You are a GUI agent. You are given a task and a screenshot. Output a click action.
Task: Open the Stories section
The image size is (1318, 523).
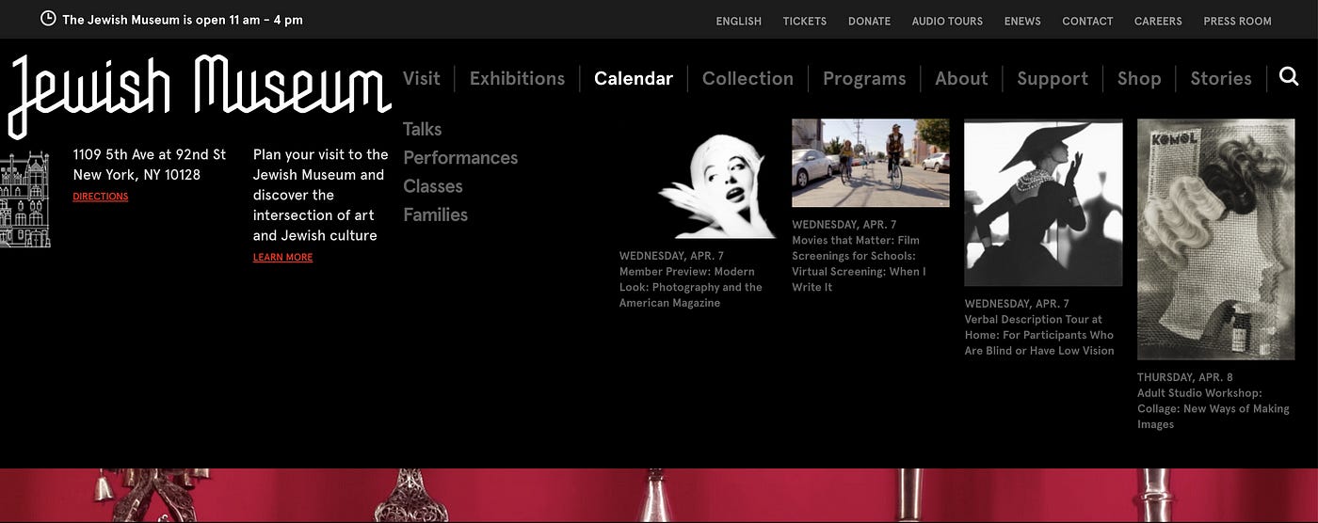pyautogui.click(x=1221, y=78)
